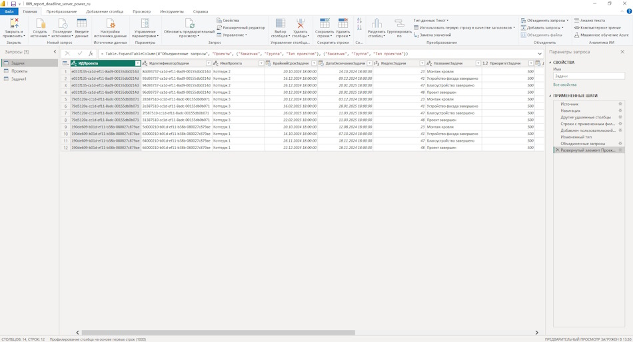
Task: Open gear for Другие удаленные столбцы
Action: click(620, 117)
